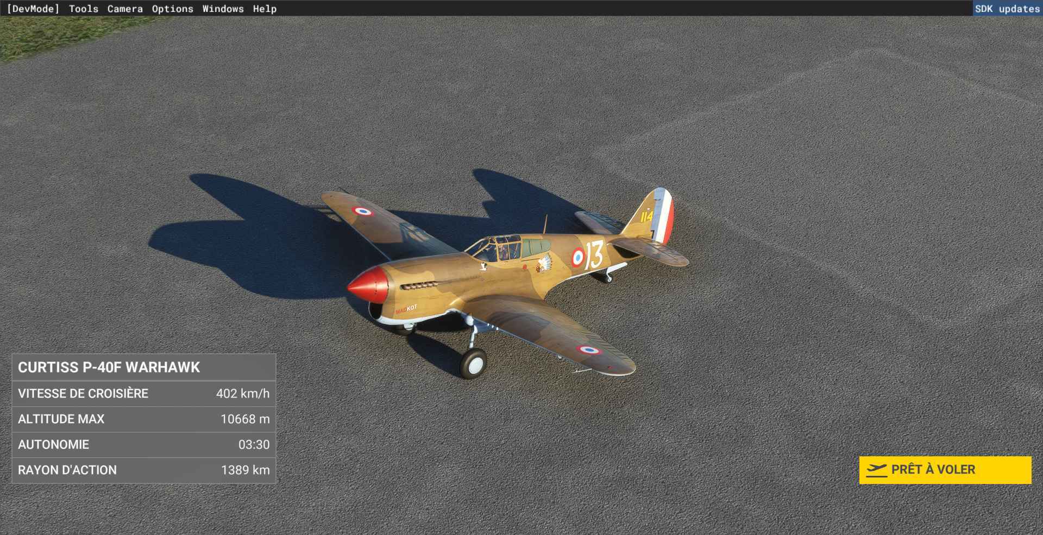Viewport: 1043px width, 535px height.
Task: Click the airplane icon on PRÊT À VOLER
Action: pyautogui.click(x=876, y=470)
